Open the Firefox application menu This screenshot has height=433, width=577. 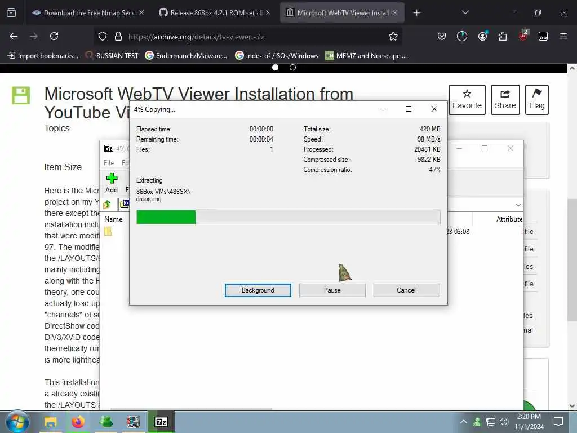click(x=563, y=36)
